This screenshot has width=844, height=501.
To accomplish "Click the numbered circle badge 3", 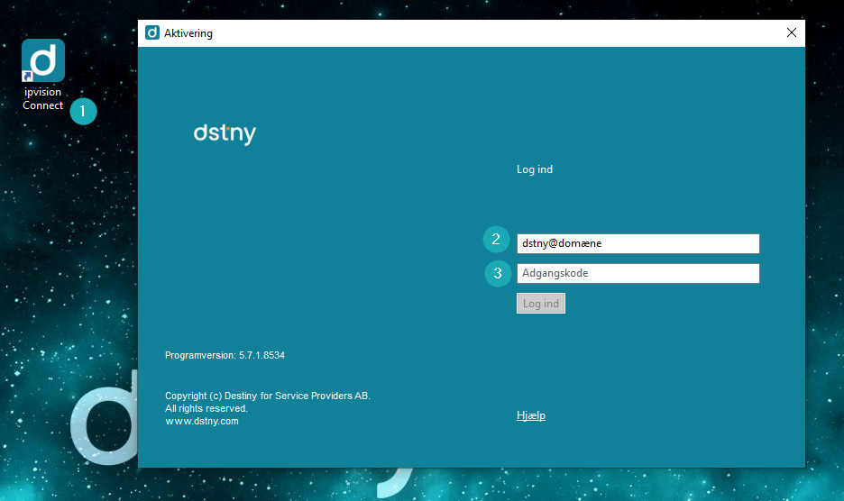I will 498,273.
